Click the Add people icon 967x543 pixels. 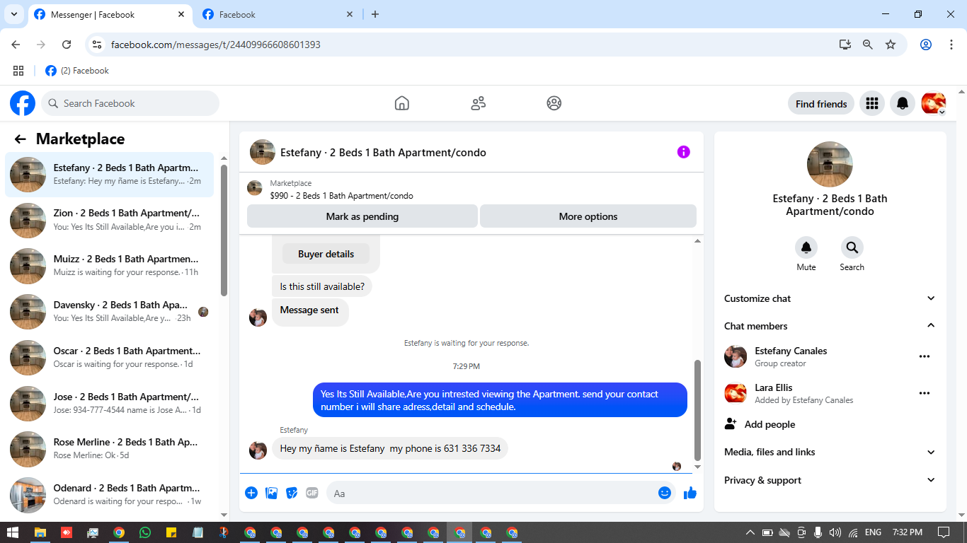tap(731, 424)
